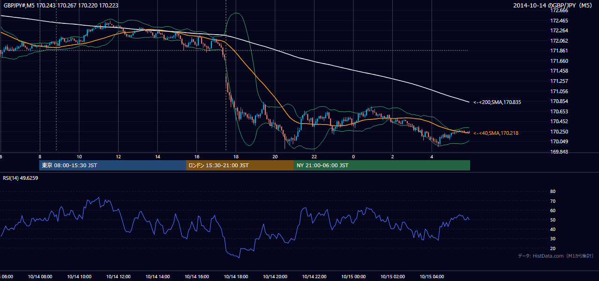Image resolution: width=599 pixels, height=281 pixels.
Task: Click the 10/15 04:00 time axis label
Action: tap(433, 277)
